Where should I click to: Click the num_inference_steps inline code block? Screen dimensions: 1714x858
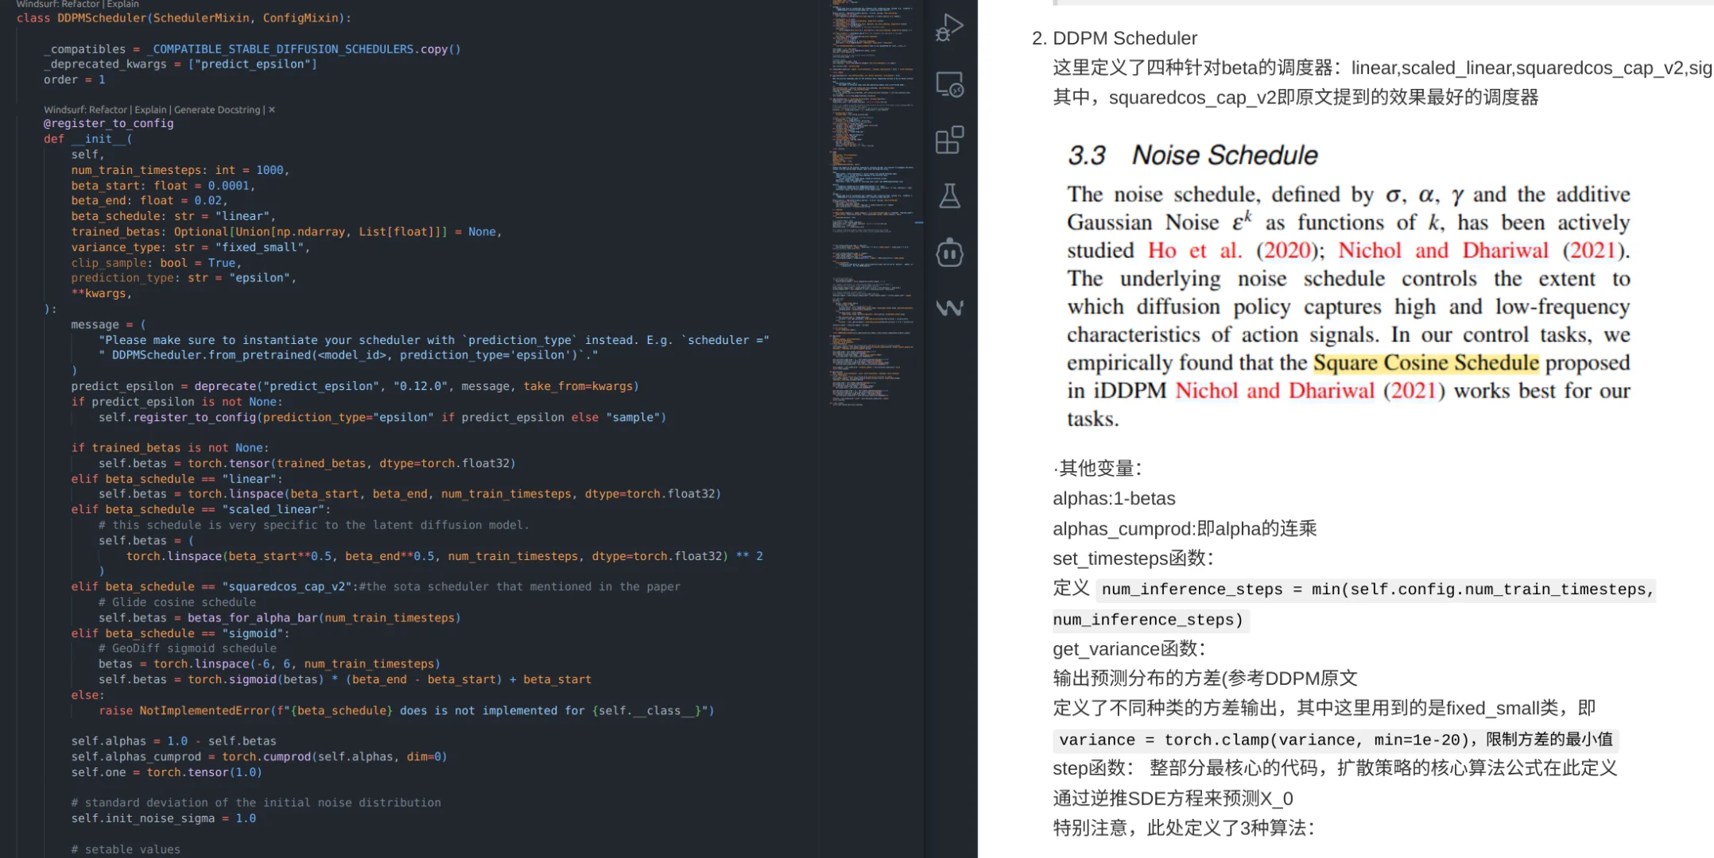point(1375,589)
